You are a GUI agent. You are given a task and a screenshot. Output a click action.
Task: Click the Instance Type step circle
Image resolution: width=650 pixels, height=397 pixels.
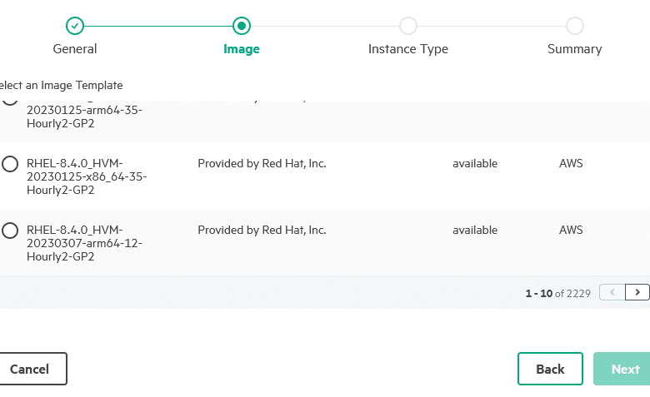tap(408, 26)
